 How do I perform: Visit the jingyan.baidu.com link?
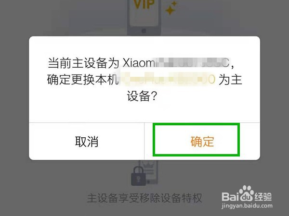click(x=247, y=206)
